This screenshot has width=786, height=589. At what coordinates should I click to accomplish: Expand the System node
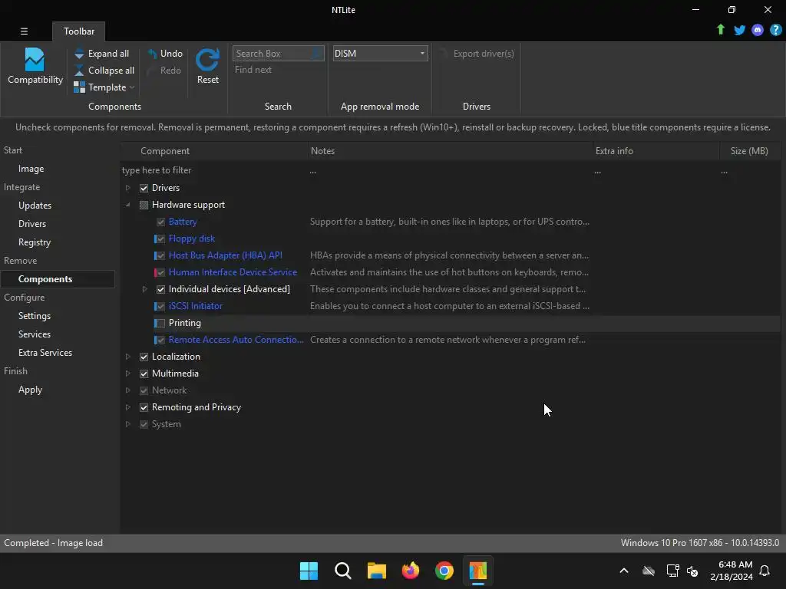click(x=128, y=424)
